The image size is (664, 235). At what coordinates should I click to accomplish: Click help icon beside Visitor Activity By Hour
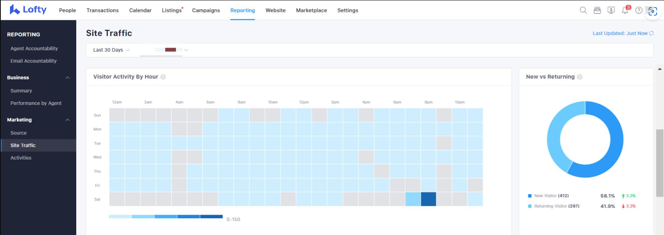(163, 77)
